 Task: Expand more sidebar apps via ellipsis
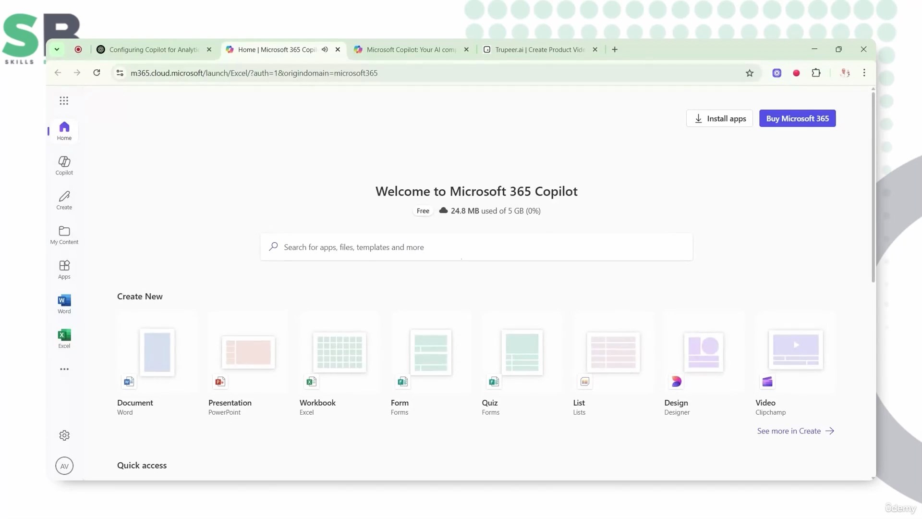(x=64, y=369)
